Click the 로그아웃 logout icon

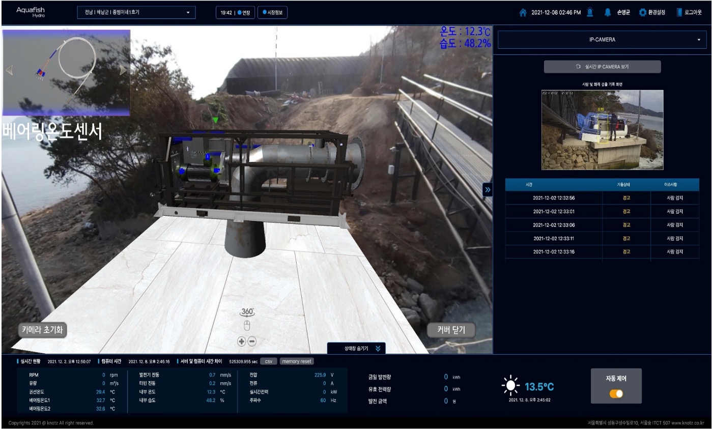click(x=679, y=13)
